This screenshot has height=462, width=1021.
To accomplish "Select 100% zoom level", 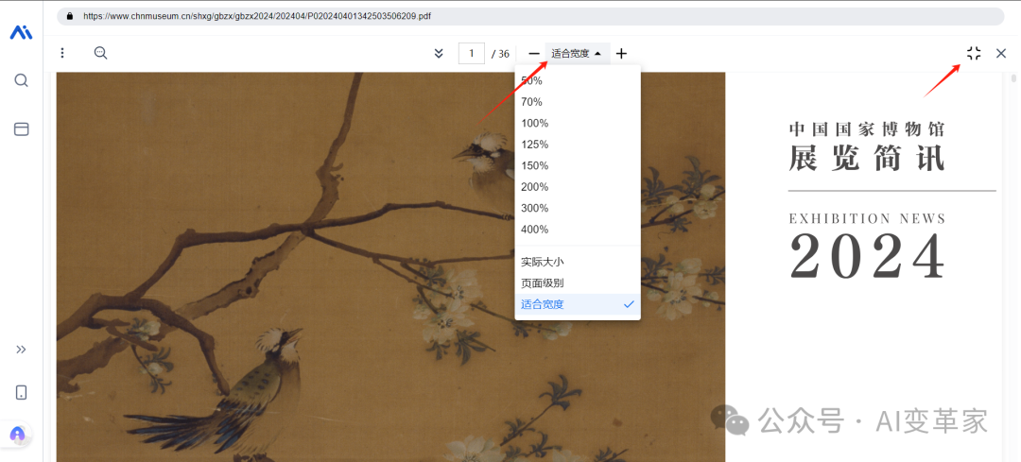I will pos(578,123).
